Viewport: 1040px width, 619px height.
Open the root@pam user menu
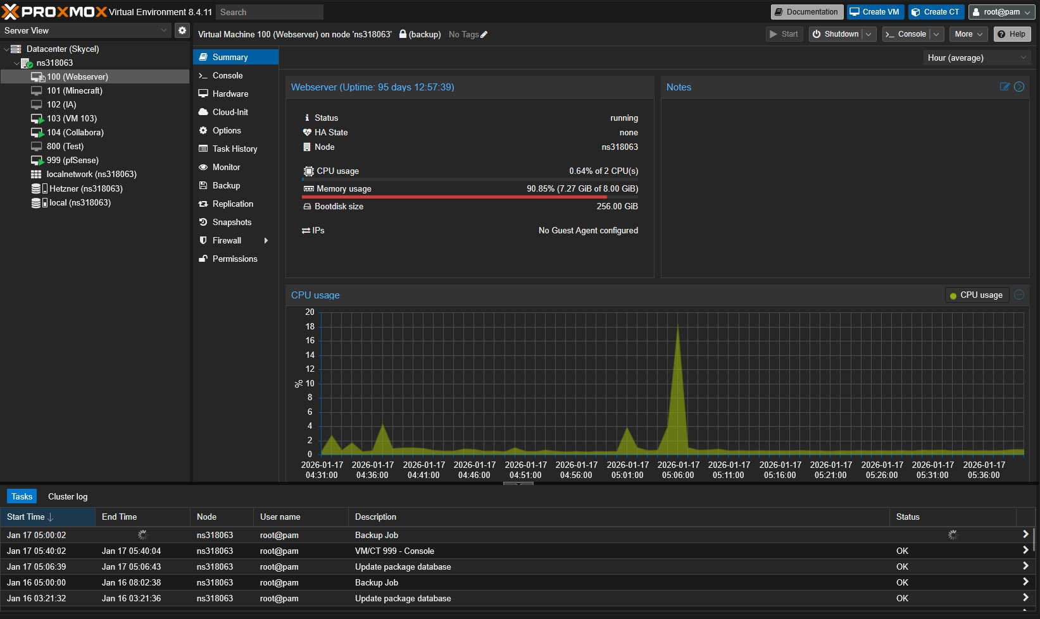(1001, 11)
